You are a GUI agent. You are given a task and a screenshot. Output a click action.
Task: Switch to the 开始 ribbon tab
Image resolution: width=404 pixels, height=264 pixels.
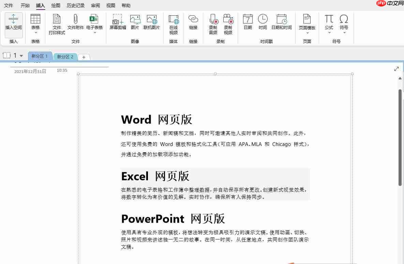25,5
